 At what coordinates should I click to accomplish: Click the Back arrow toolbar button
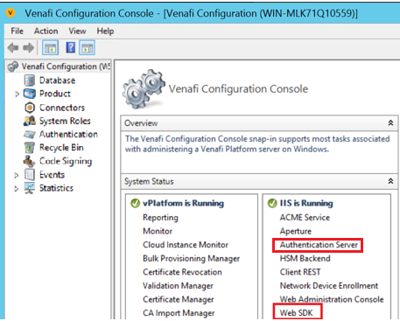(x=13, y=48)
